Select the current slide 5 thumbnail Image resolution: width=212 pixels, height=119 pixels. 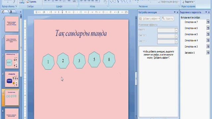(x=12, y=98)
